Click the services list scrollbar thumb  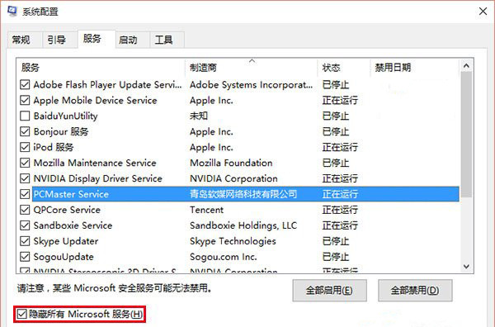[x=466, y=135]
